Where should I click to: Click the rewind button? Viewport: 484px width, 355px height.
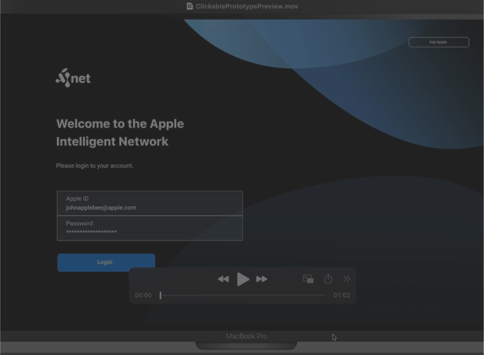click(223, 279)
